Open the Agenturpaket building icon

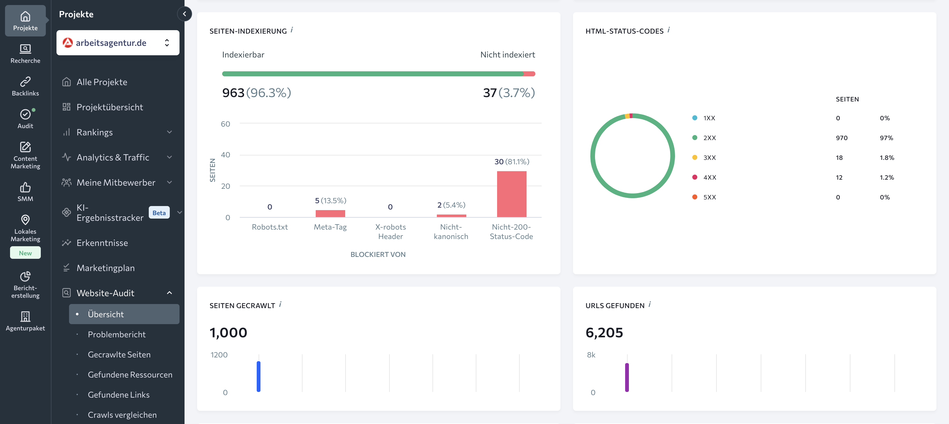[25, 316]
